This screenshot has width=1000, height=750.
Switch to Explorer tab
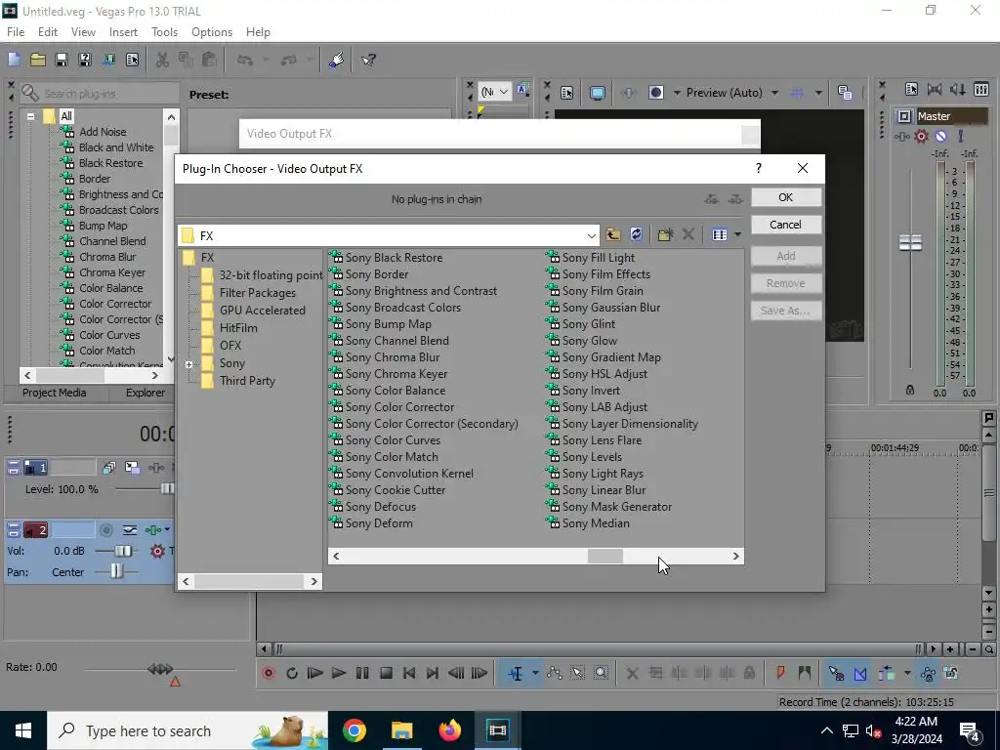[146, 393]
